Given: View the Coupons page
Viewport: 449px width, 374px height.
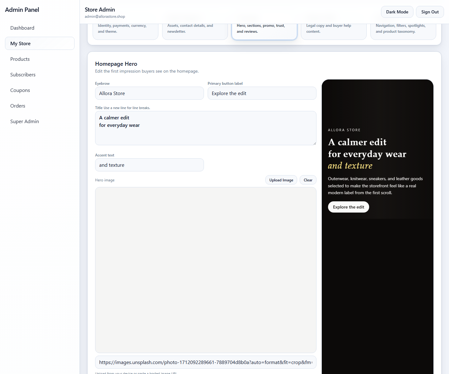Looking at the screenshot, I should (20, 90).
